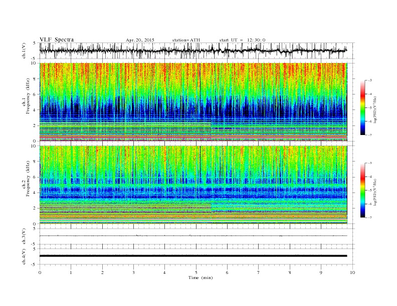Click the ch.1 spectrogram panel

click(193, 102)
